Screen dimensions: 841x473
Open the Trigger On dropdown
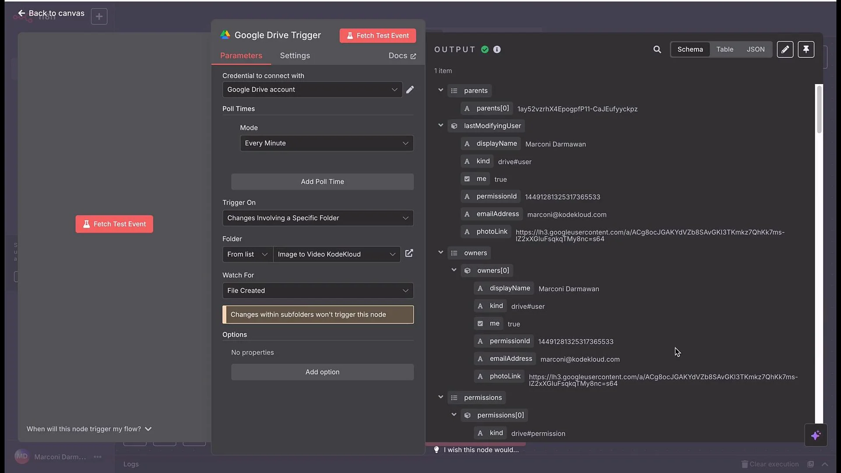tap(318, 218)
